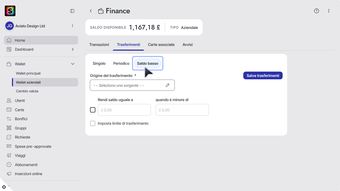Click the Inserzioni online label
Viewport: 340px width, 191px height.
pos(28,174)
